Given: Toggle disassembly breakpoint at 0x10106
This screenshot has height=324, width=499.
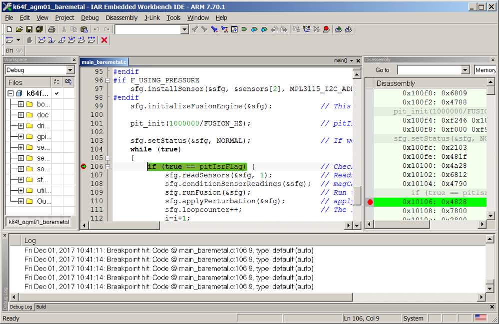Looking at the screenshot, I should [x=370, y=202].
